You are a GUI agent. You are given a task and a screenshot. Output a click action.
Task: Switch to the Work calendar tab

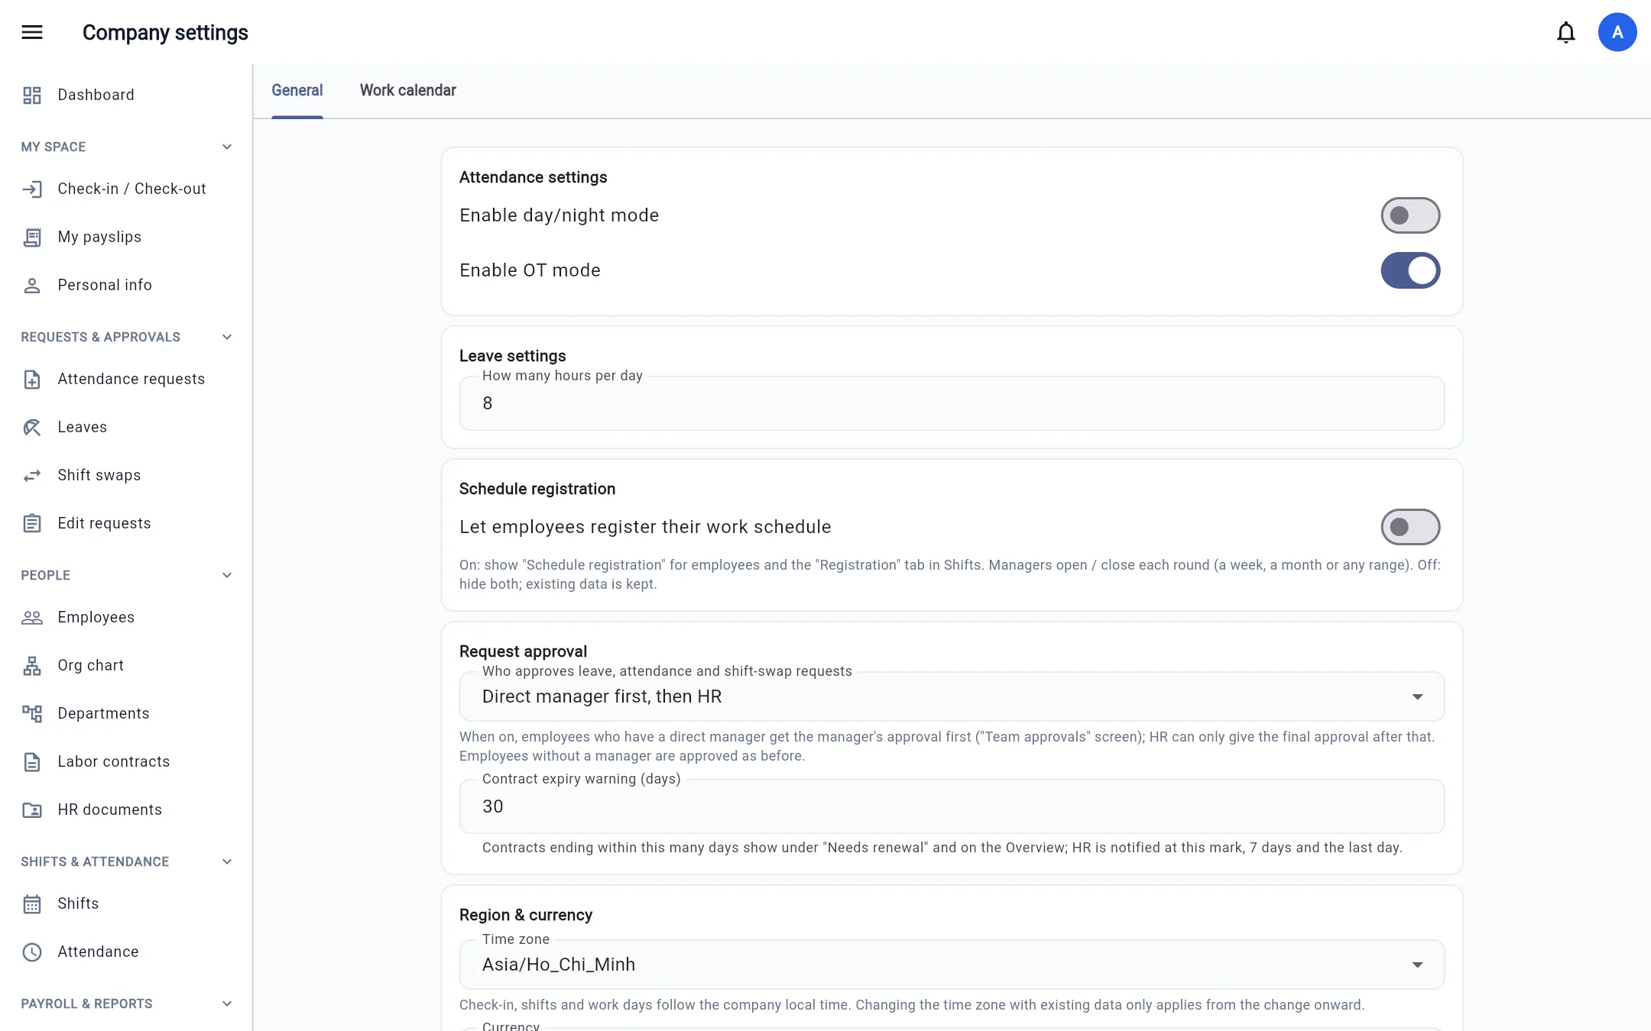pos(408,90)
